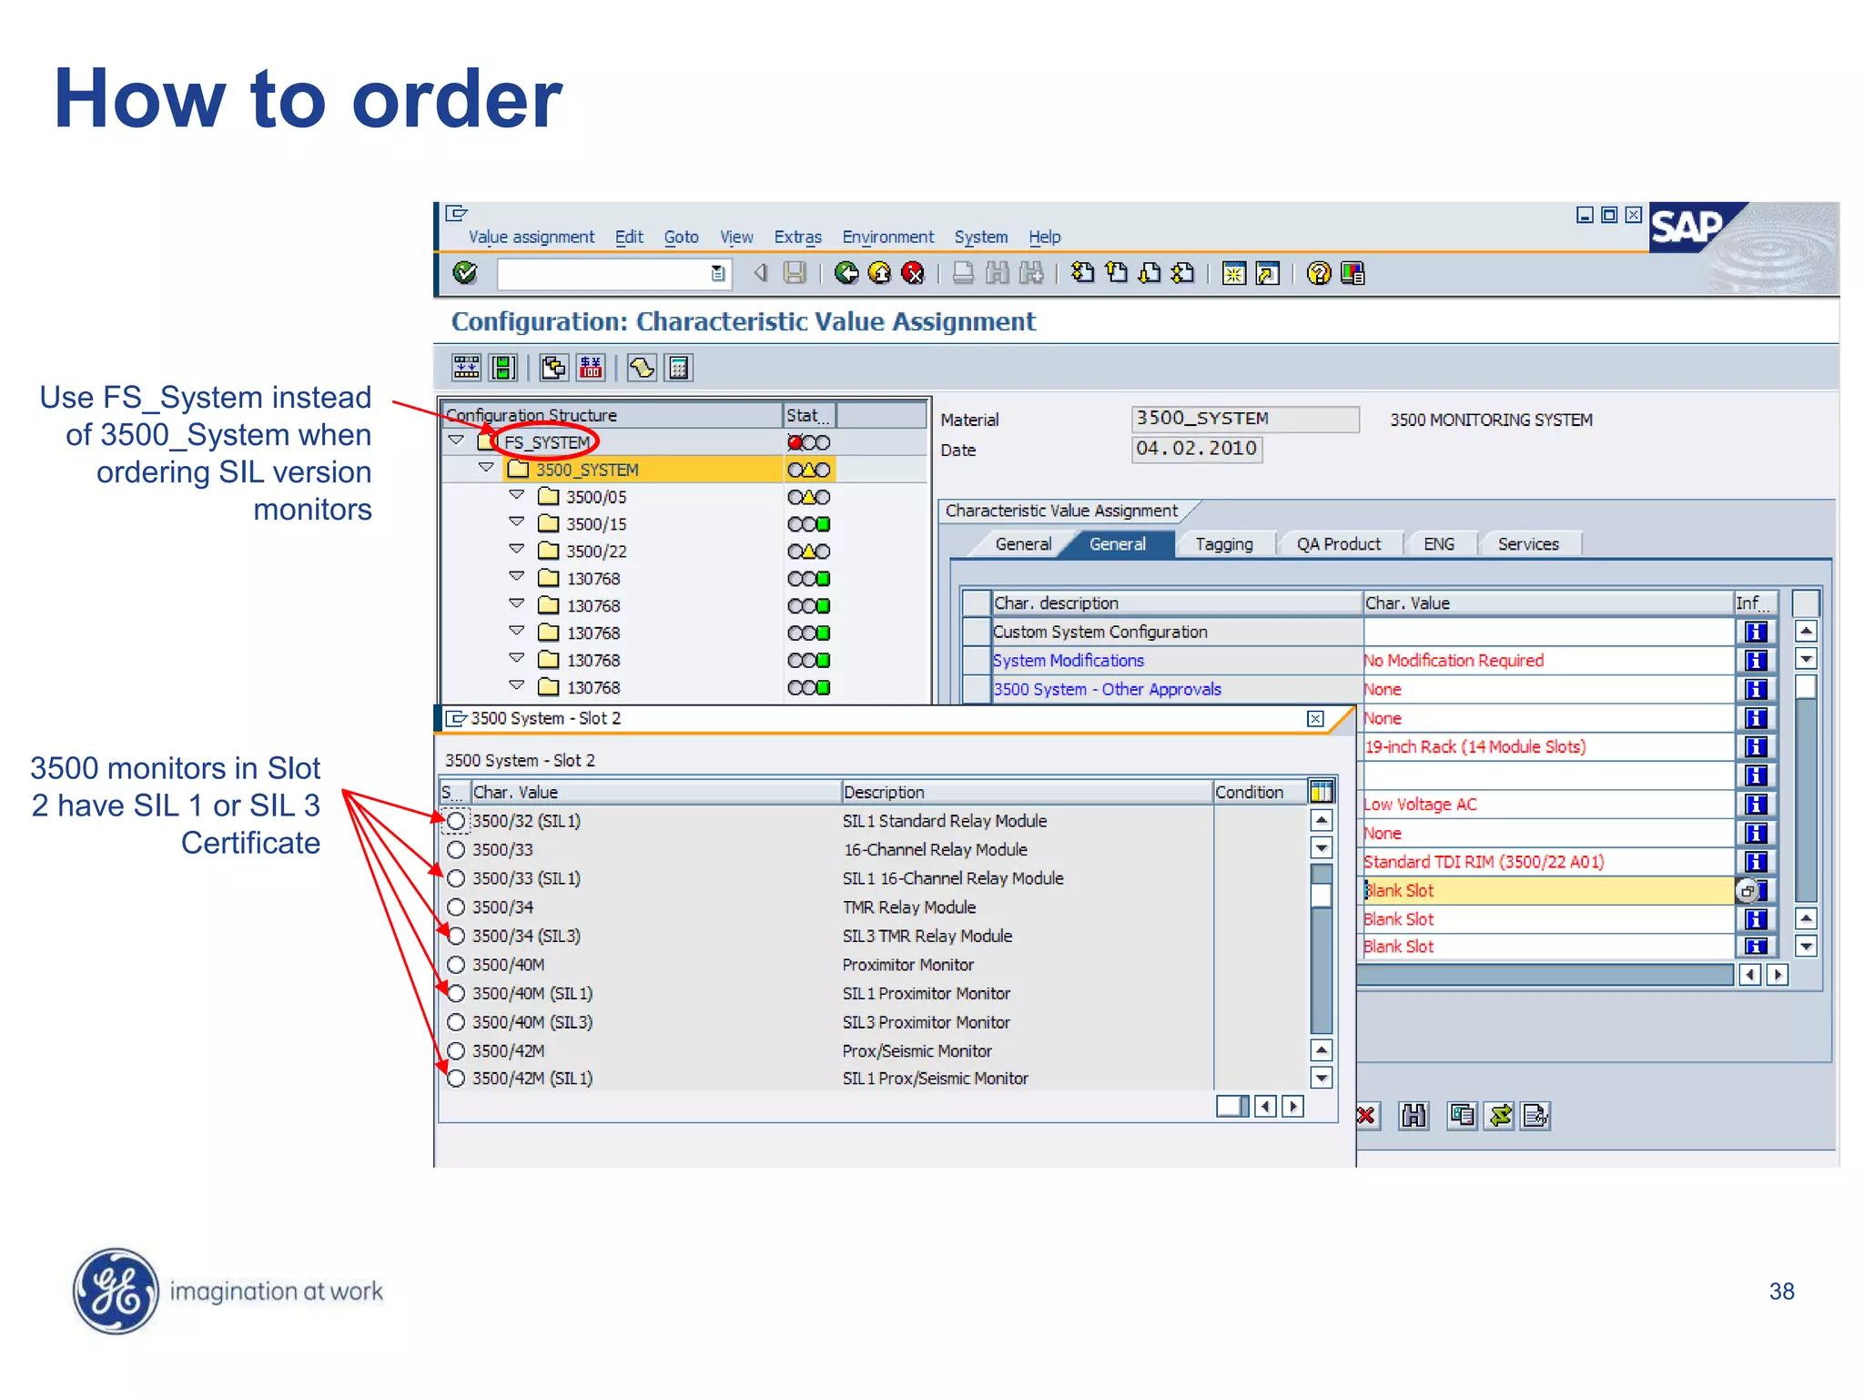The width and height of the screenshot is (1864, 1398).
Task: Click the yellow Exit arrow icon
Action: click(x=879, y=273)
